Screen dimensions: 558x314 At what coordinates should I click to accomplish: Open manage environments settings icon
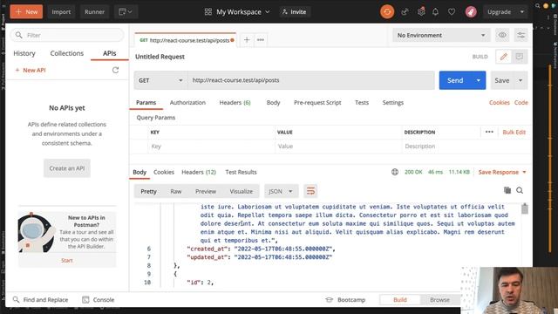click(x=521, y=35)
